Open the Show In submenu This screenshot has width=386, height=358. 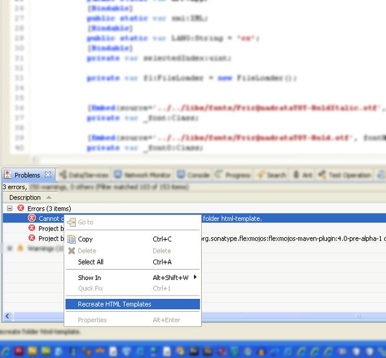[x=132, y=277]
